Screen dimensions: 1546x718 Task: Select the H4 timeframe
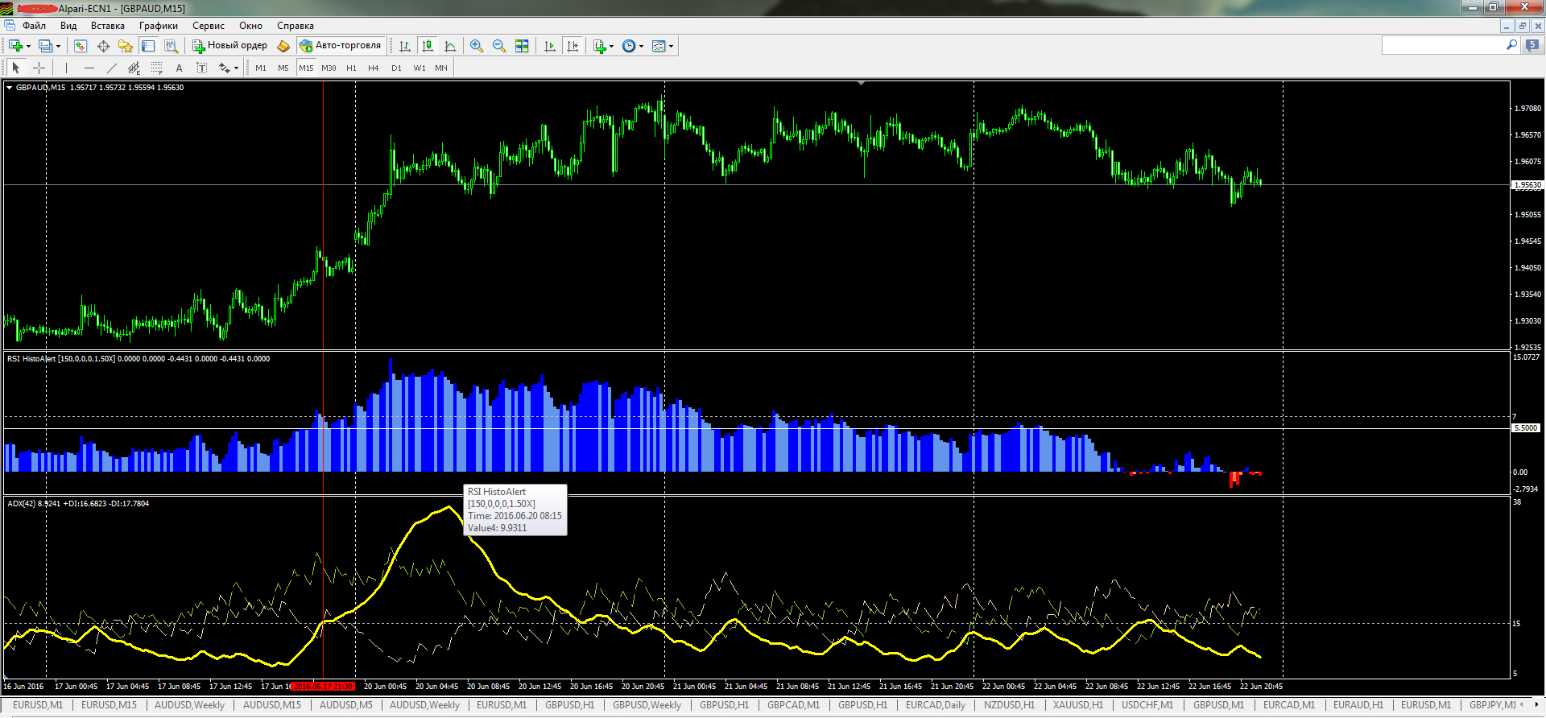373,68
